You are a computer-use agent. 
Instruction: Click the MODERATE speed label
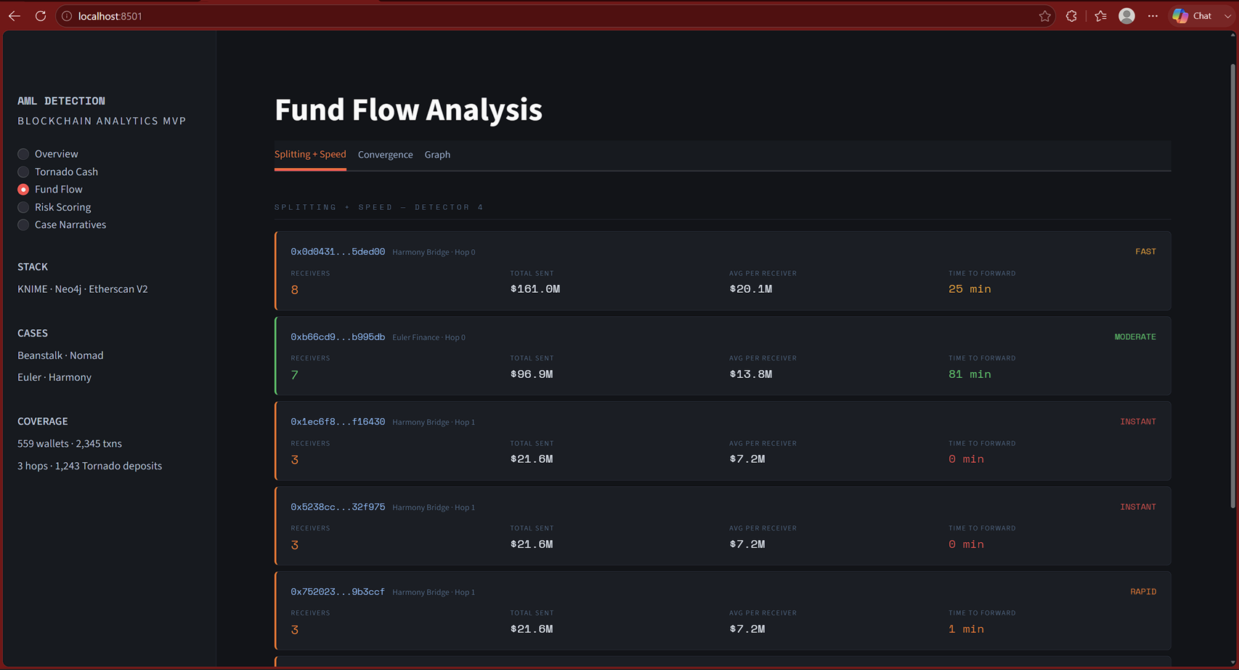point(1135,336)
